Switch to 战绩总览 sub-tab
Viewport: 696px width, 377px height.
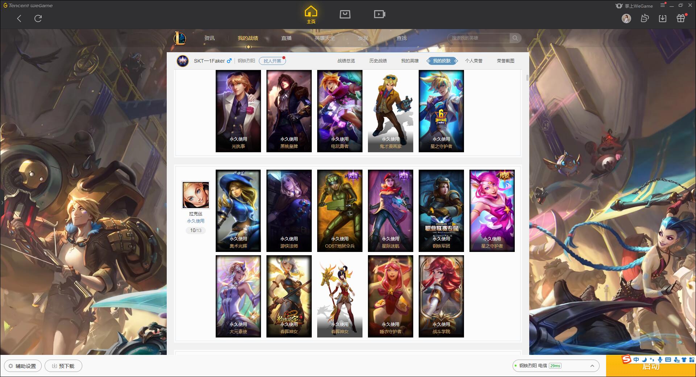(x=346, y=61)
